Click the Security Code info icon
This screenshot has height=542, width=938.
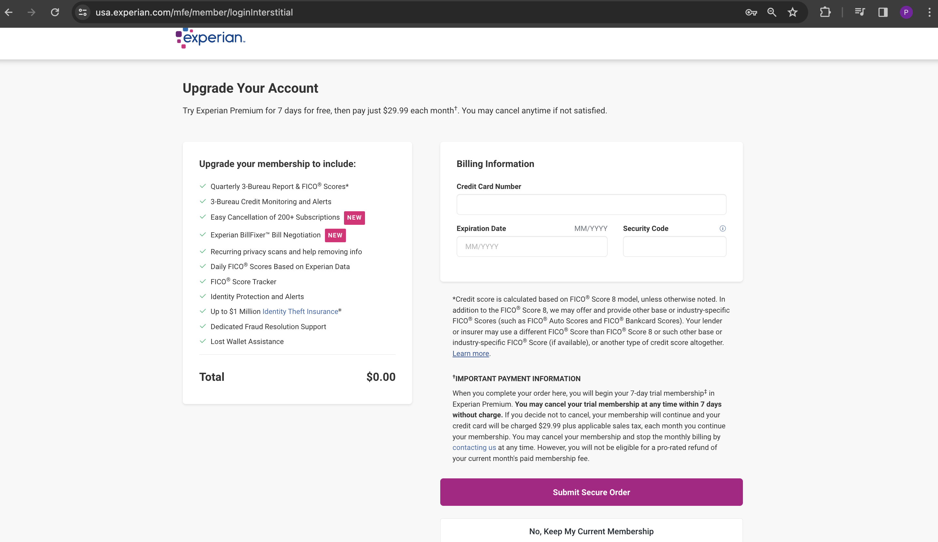coord(723,228)
